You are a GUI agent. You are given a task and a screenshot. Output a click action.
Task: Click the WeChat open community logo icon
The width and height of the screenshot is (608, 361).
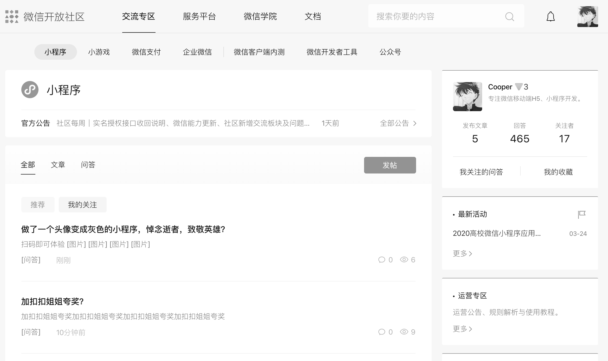pos(12,17)
